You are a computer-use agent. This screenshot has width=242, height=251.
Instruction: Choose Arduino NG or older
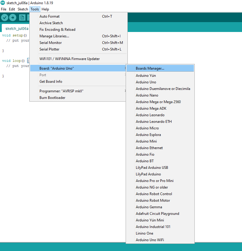[x=160, y=187]
